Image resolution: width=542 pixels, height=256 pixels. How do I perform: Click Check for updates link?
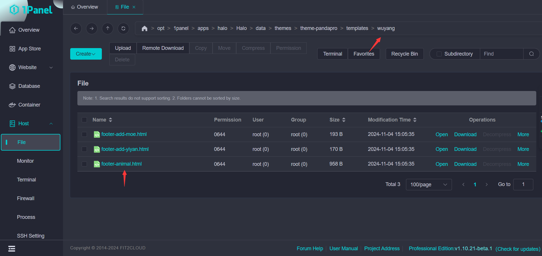pyautogui.click(x=518, y=249)
